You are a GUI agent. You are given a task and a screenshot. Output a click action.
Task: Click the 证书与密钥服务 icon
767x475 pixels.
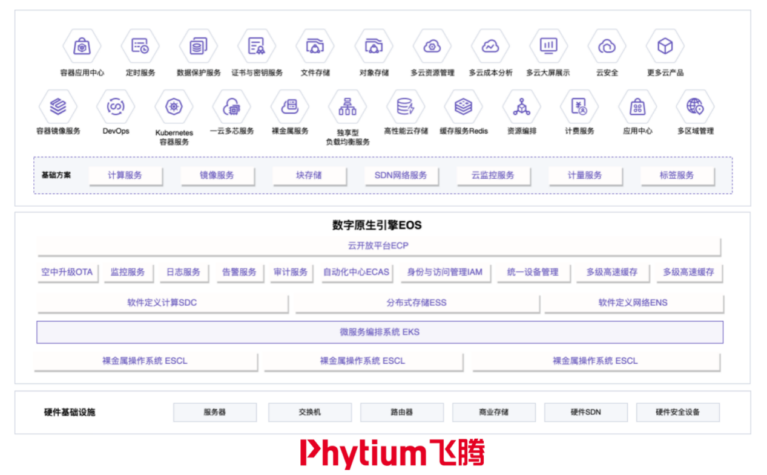[x=257, y=46]
